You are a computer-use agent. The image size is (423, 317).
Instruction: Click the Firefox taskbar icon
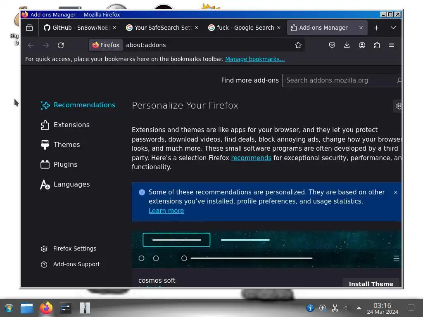click(x=46, y=308)
